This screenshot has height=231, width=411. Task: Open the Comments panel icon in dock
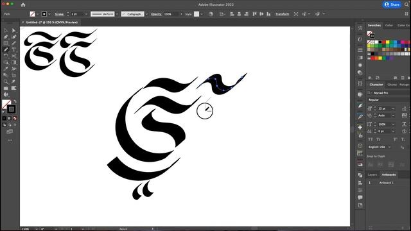pos(360,198)
